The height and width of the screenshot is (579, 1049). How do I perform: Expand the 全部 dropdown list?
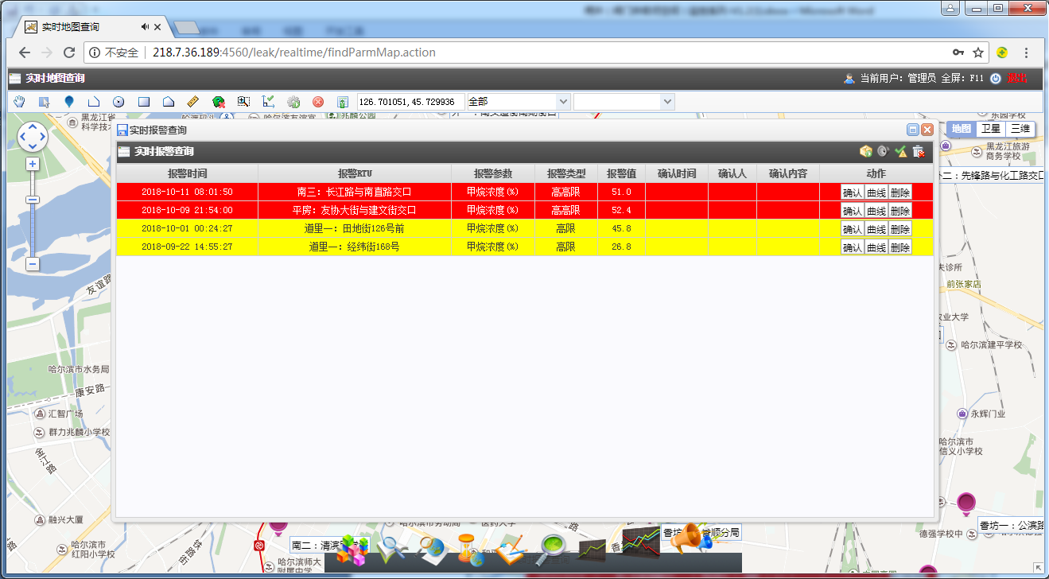(x=564, y=102)
